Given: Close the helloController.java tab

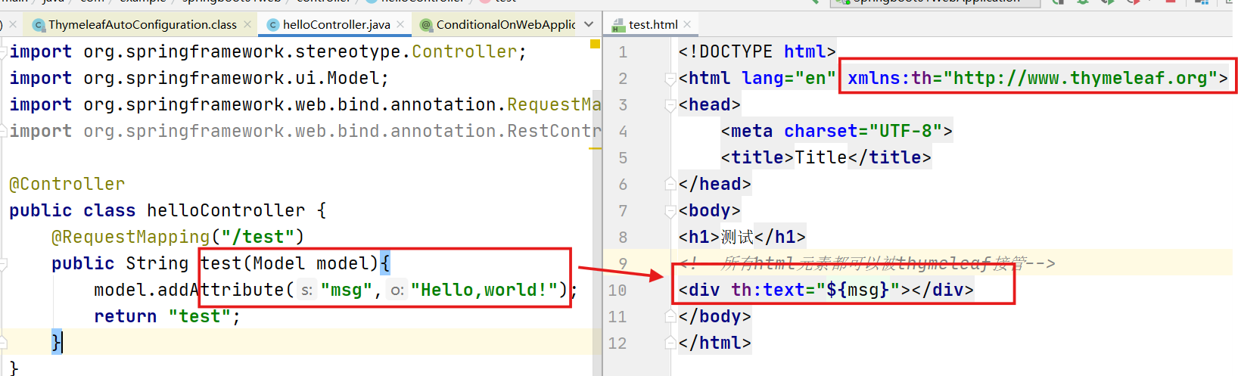Looking at the screenshot, I should coord(400,24).
